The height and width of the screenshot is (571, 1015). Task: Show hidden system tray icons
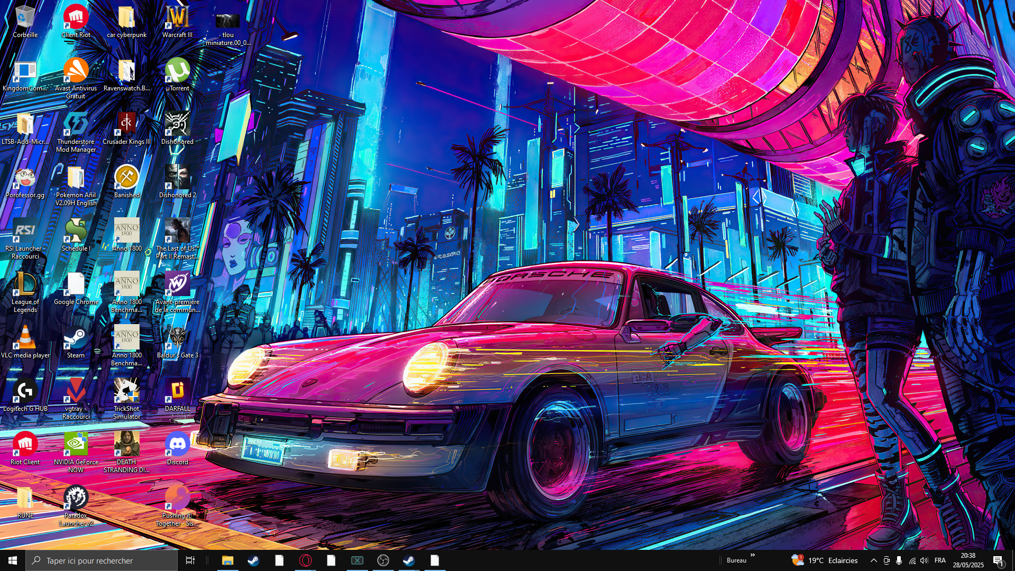873,560
